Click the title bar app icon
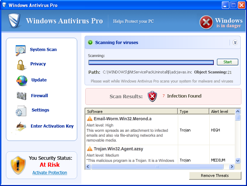Screen dimensions: 247x186 tap(4, 5)
